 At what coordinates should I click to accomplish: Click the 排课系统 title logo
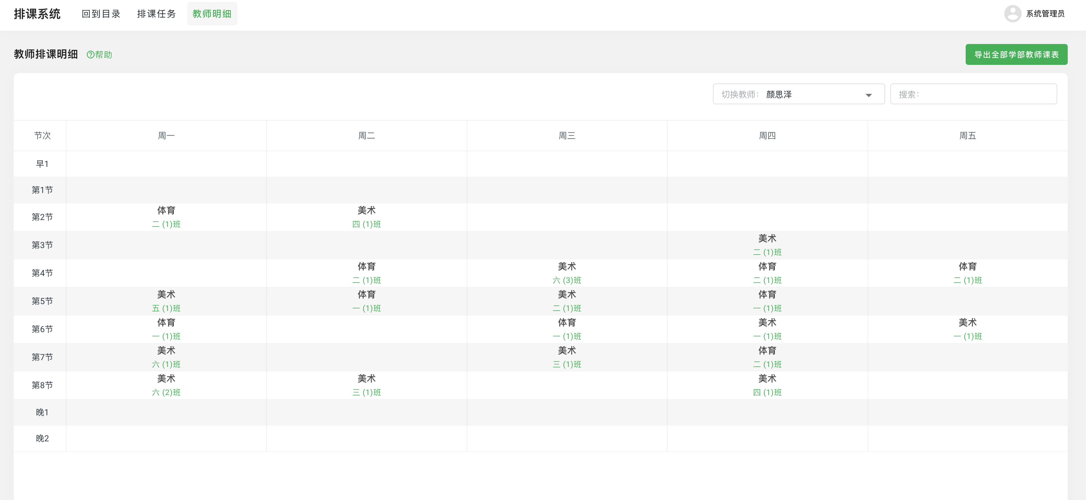tap(37, 14)
